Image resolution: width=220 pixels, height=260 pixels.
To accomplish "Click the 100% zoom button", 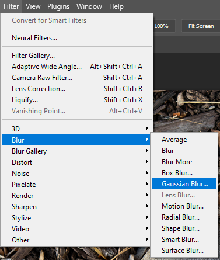I will pos(164,26).
